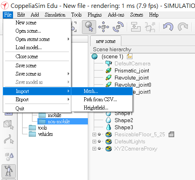195x180 pixels.
Task: Toggle the model browser robot icon
Action: pos(9,171)
